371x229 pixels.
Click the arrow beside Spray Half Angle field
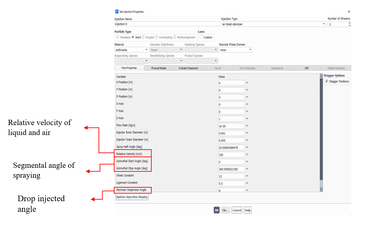pos(247,148)
